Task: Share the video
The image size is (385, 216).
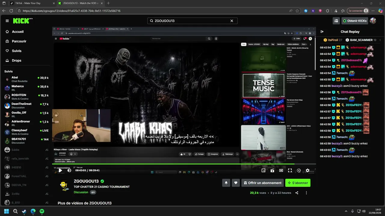Action: (x=297, y=193)
